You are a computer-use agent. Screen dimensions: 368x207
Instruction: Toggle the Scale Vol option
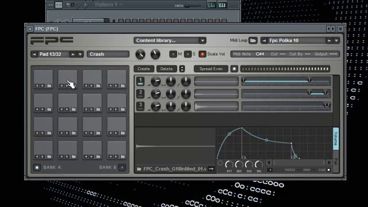202,54
